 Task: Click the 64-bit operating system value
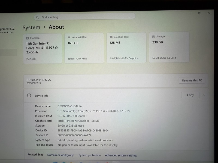click(86, 140)
